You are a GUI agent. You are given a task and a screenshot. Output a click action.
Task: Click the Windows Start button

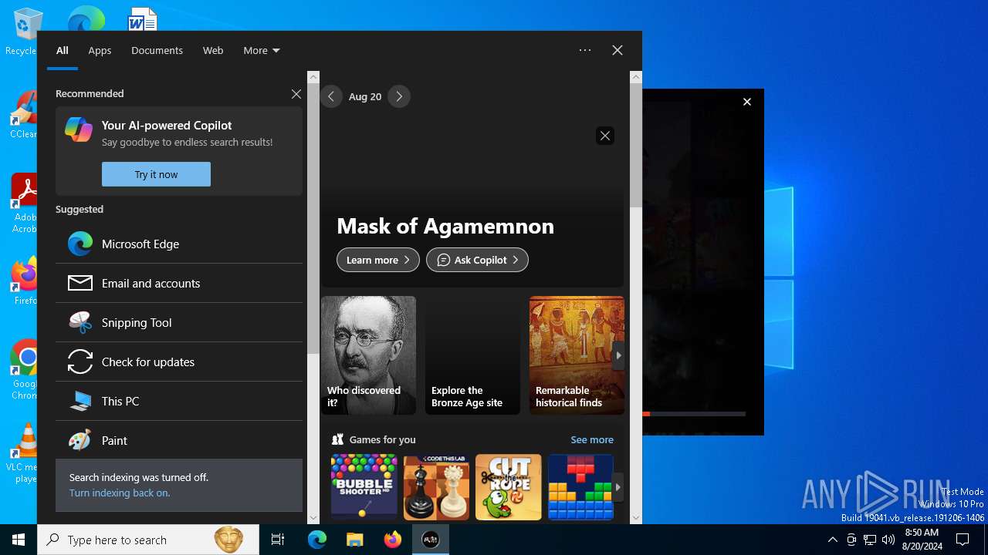click(x=19, y=540)
